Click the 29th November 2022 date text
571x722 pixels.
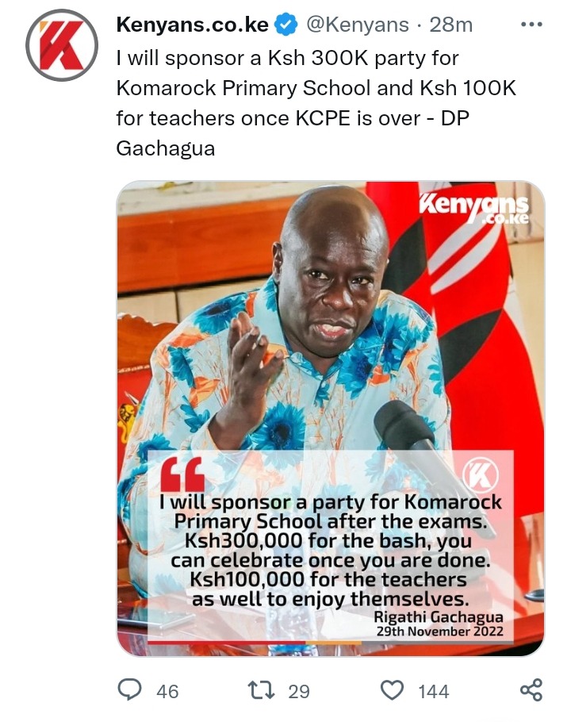[x=440, y=631]
